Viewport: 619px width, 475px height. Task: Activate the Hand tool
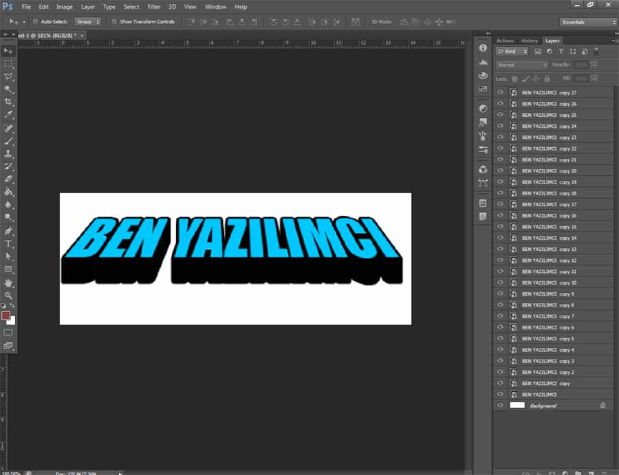8,283
